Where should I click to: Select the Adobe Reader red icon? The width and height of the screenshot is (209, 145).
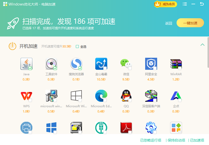(x=126, y=127)
